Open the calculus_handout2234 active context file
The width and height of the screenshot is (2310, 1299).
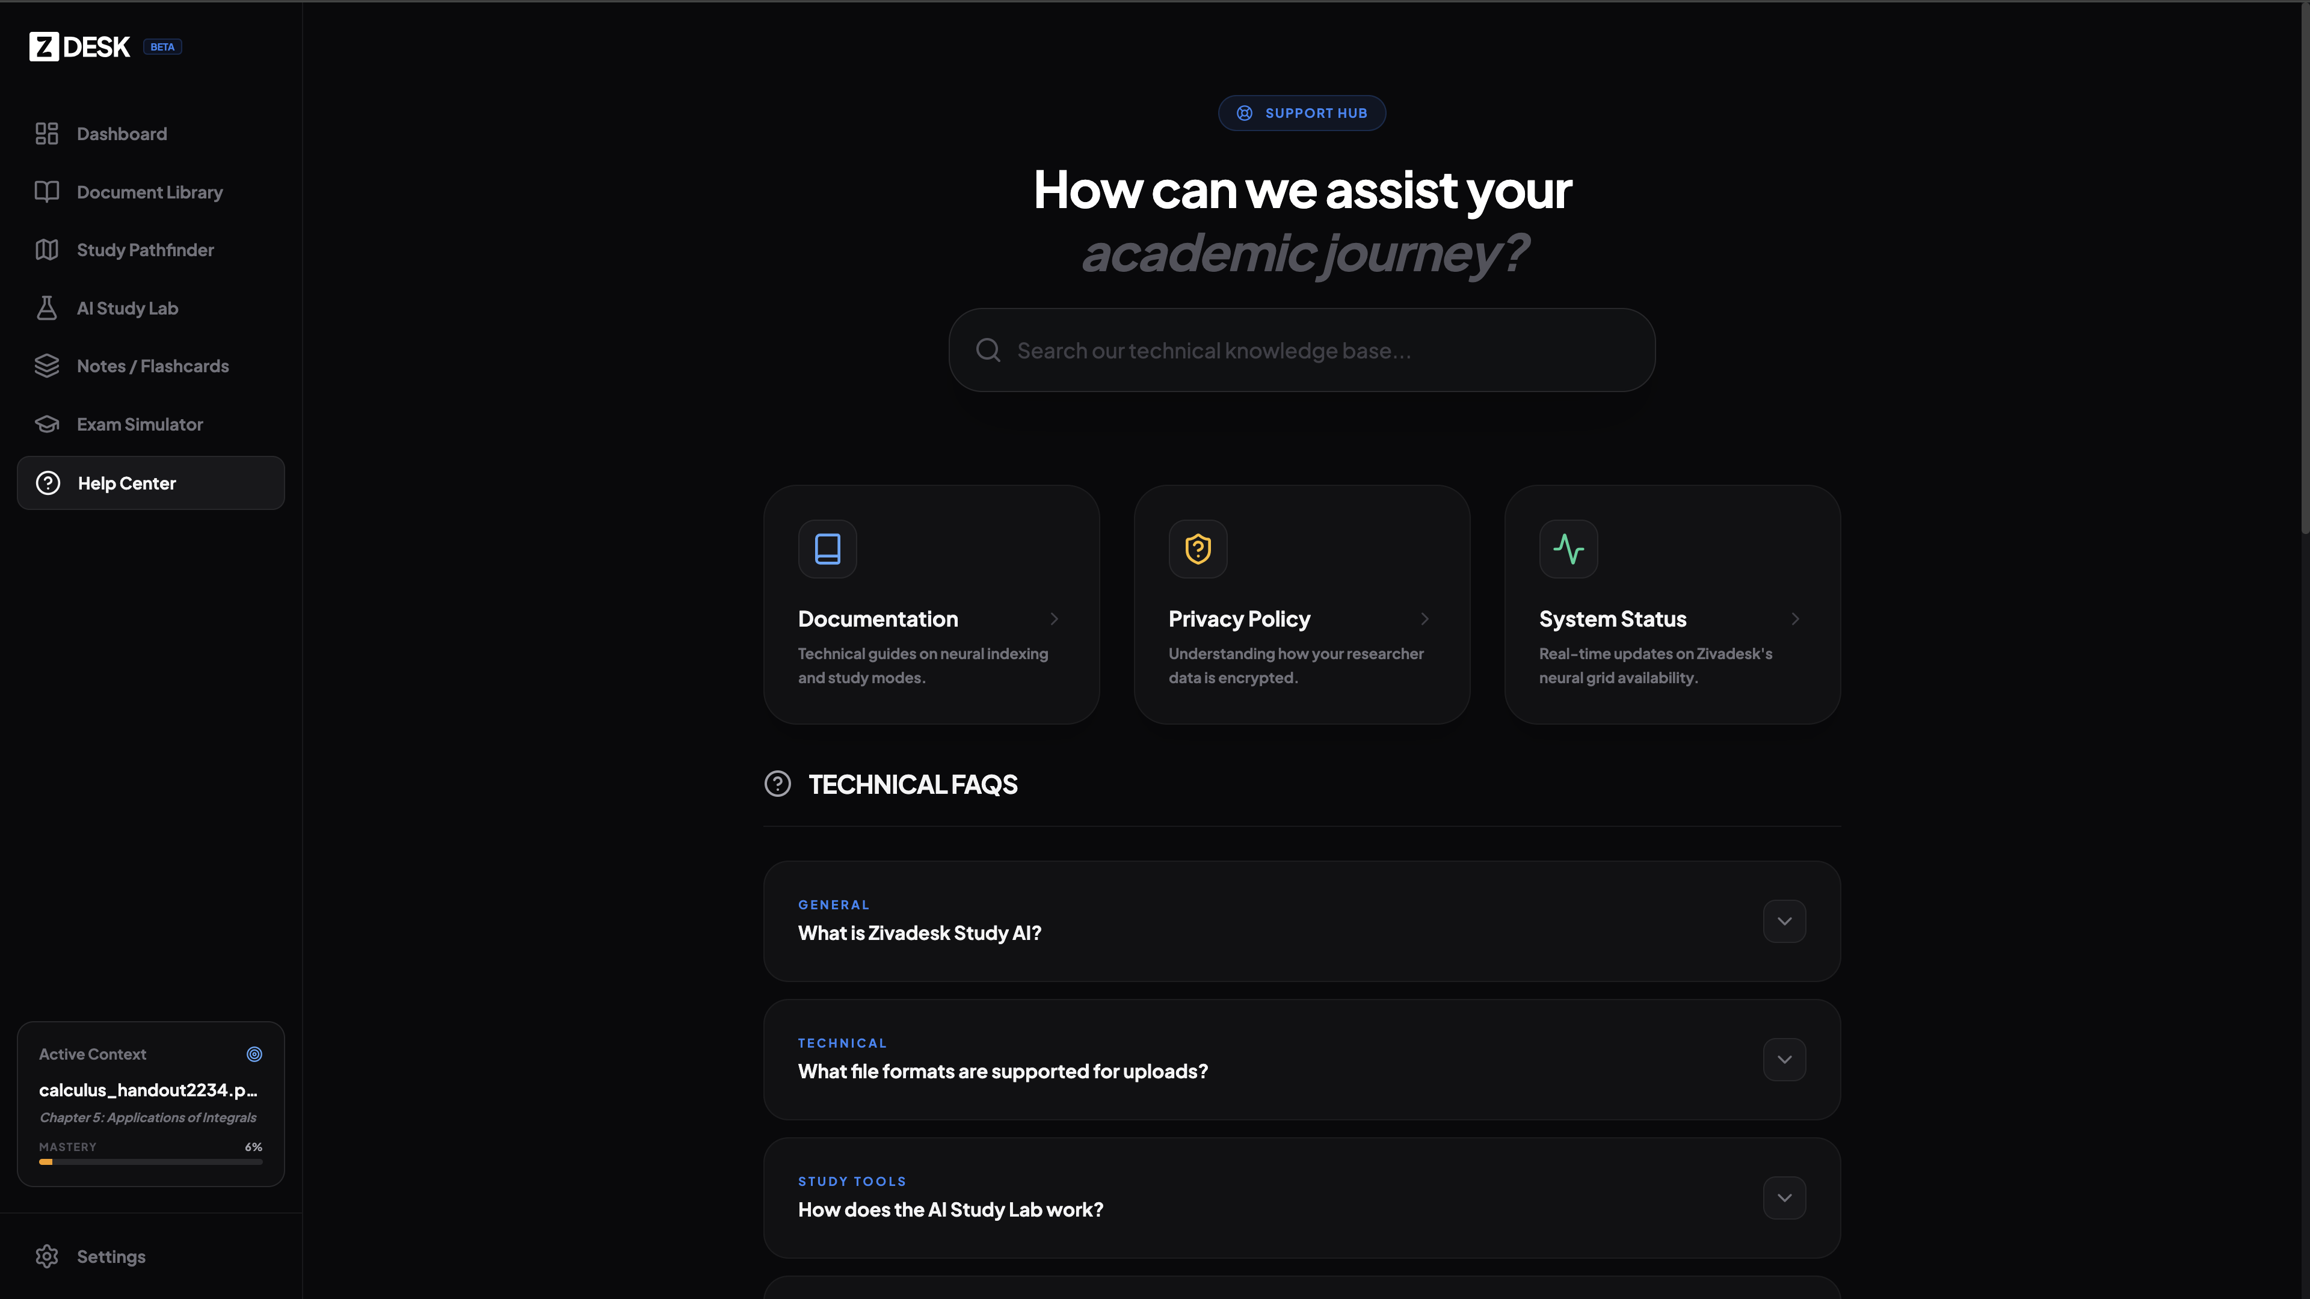[x=148, y=1090]
